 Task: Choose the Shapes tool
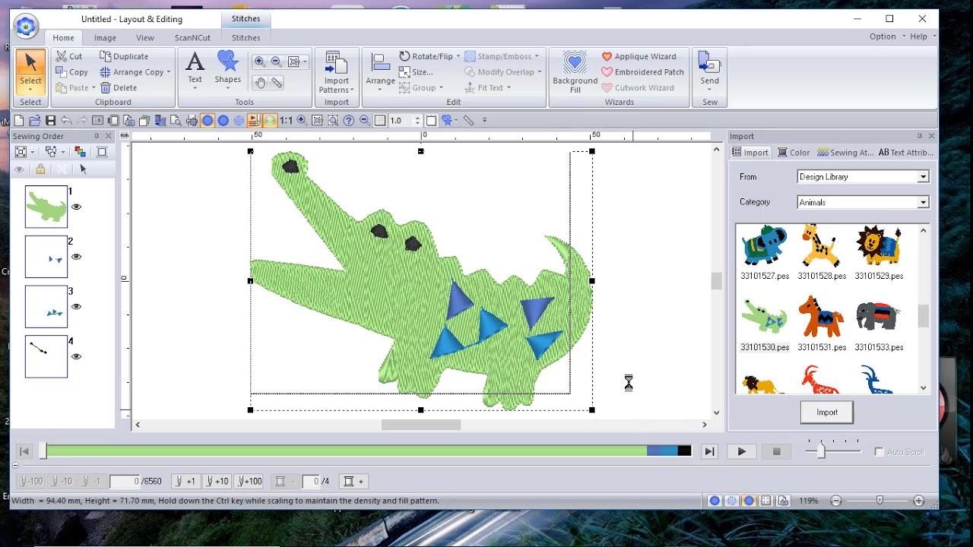coord(227,70)
